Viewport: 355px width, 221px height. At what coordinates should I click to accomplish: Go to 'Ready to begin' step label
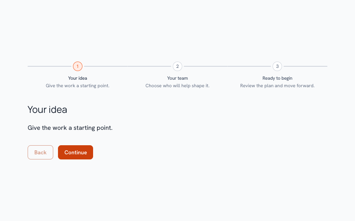[277, 78]
